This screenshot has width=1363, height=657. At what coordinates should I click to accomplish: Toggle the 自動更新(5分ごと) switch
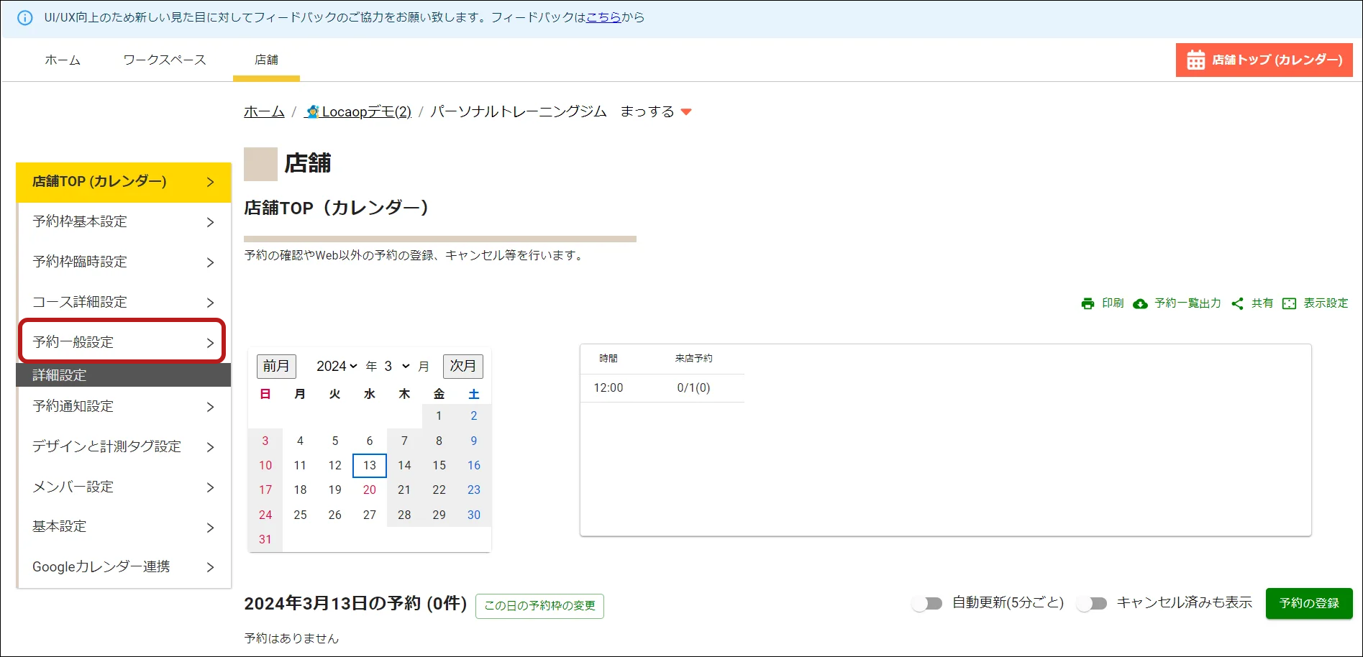click(927, 603)
